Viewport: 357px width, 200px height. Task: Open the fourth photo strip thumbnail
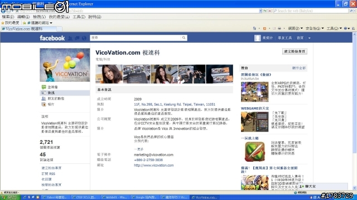click(192, 74)
